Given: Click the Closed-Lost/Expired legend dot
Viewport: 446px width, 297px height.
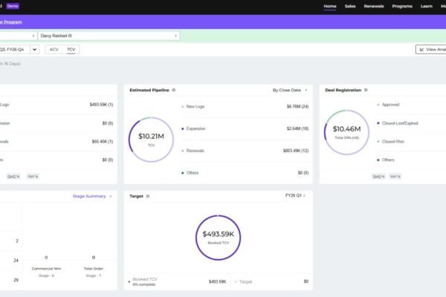Looking at the screenshot, I should point(379,123).
